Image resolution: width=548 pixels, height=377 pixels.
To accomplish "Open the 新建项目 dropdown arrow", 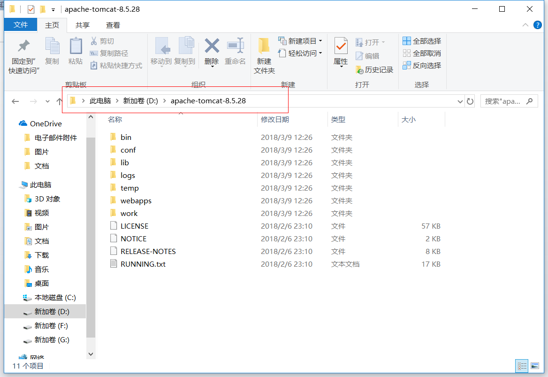I will (x=322, y=41).
